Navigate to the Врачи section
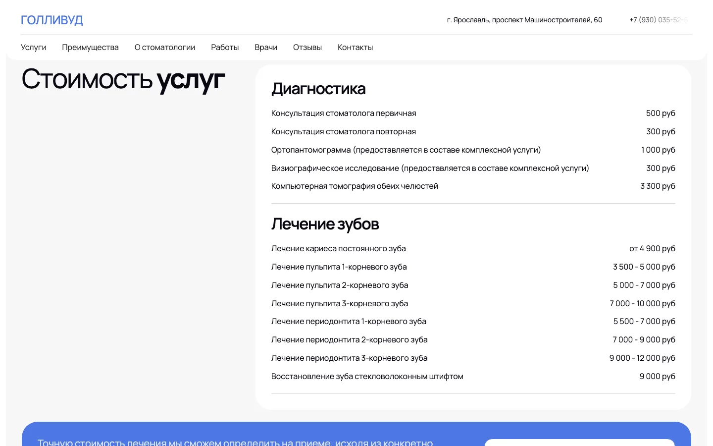This screenshot has height=446, width=713. tap(266, 48)
